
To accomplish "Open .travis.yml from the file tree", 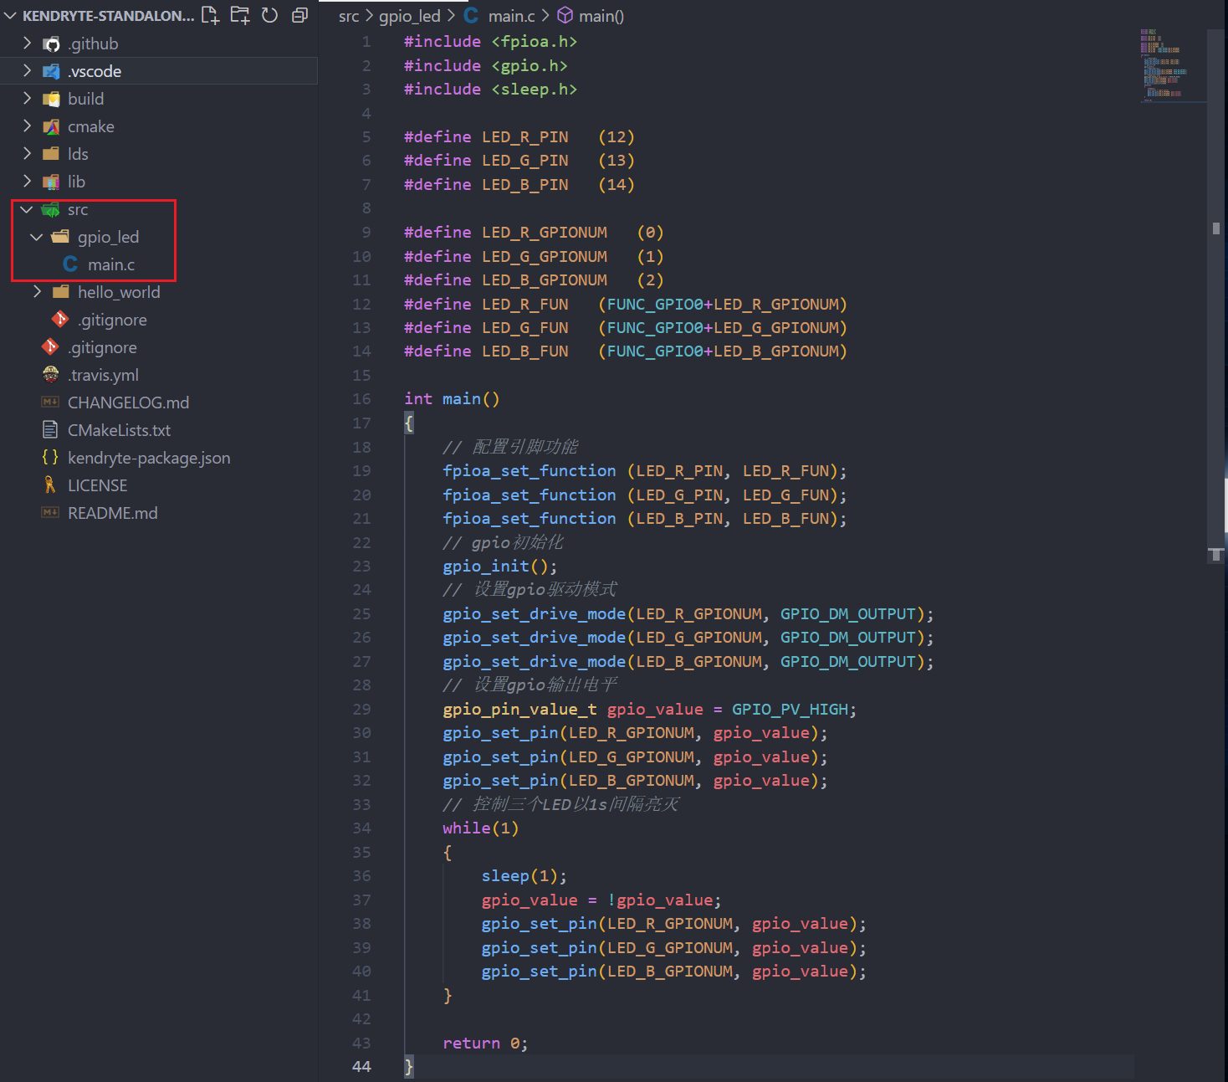I will tap(103, 375).
